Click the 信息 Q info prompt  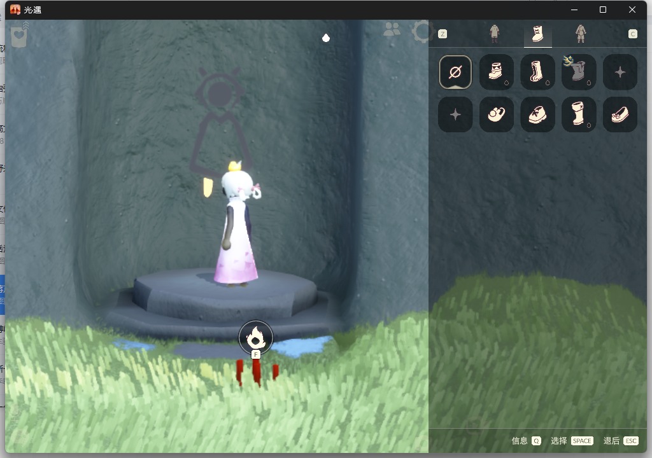click(526, 441)
